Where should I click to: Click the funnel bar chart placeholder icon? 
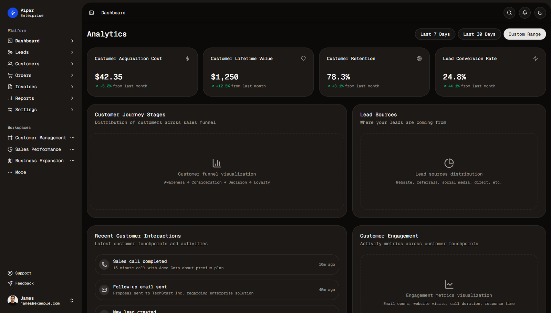click(x=217, y=163)
